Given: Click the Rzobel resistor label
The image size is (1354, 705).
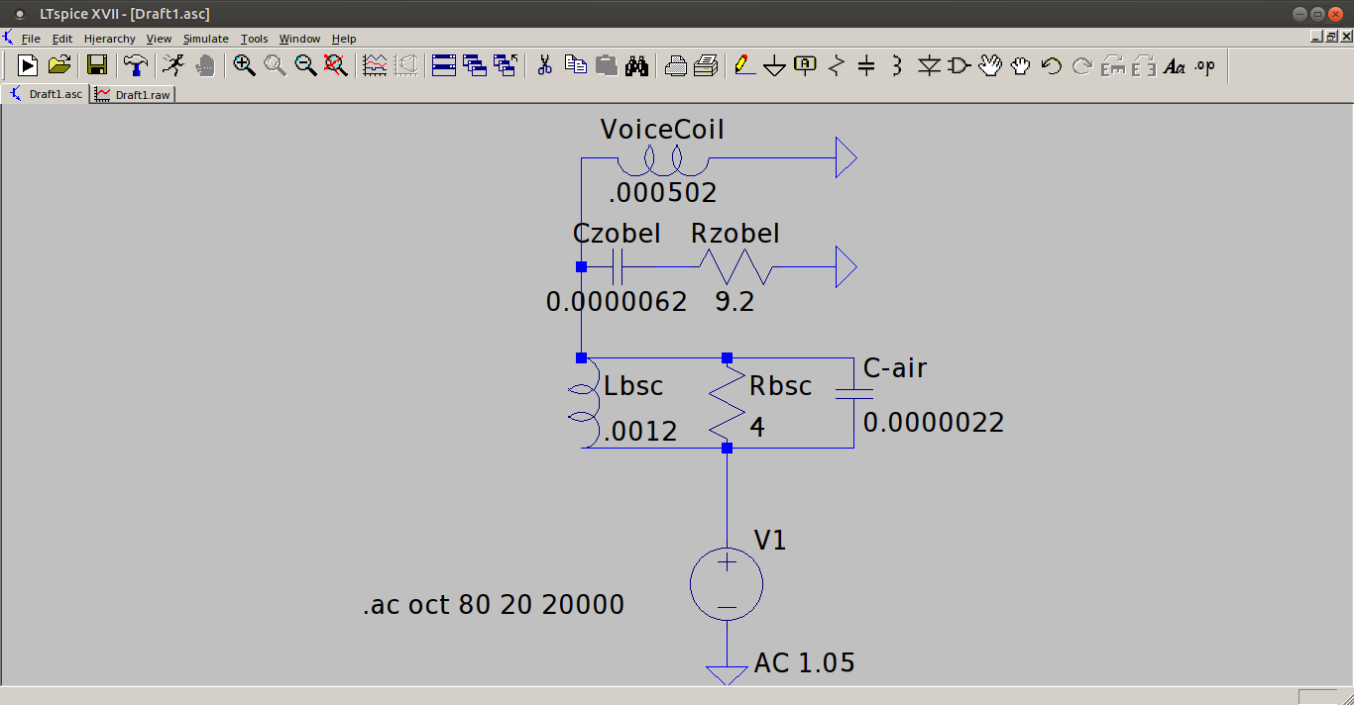Looking at the screenshot, I should tap(735, 234).
